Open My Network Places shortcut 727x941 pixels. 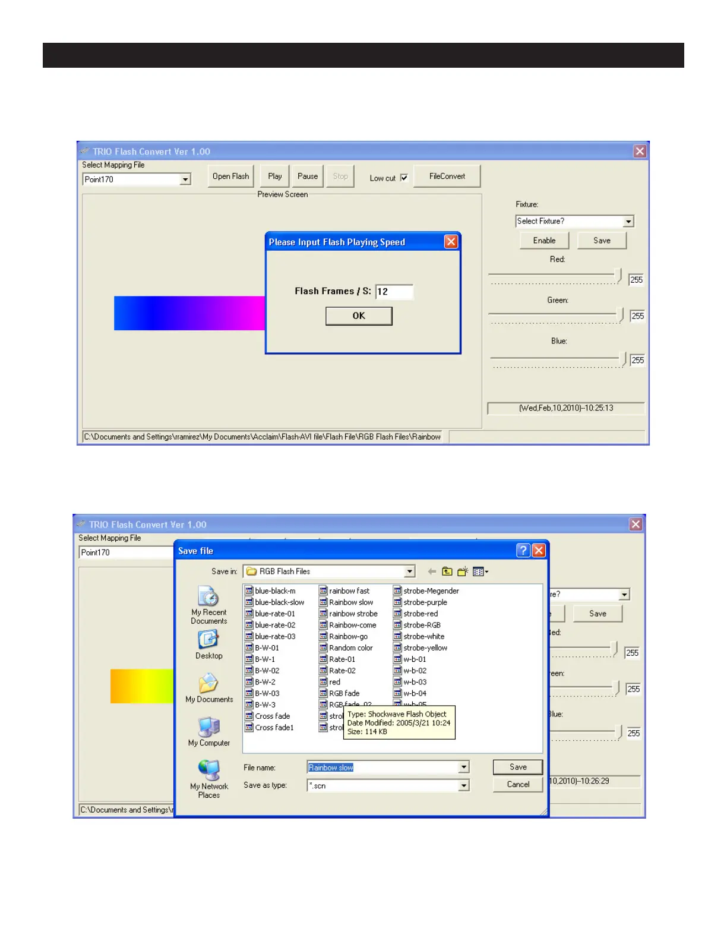(208, 778)
